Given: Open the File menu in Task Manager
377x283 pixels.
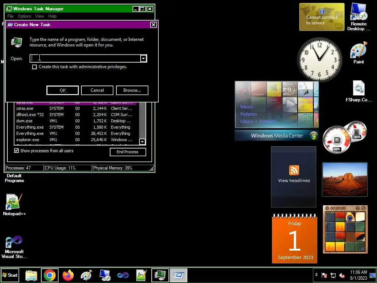Looking at the screenshot, I should pos(10,16).
